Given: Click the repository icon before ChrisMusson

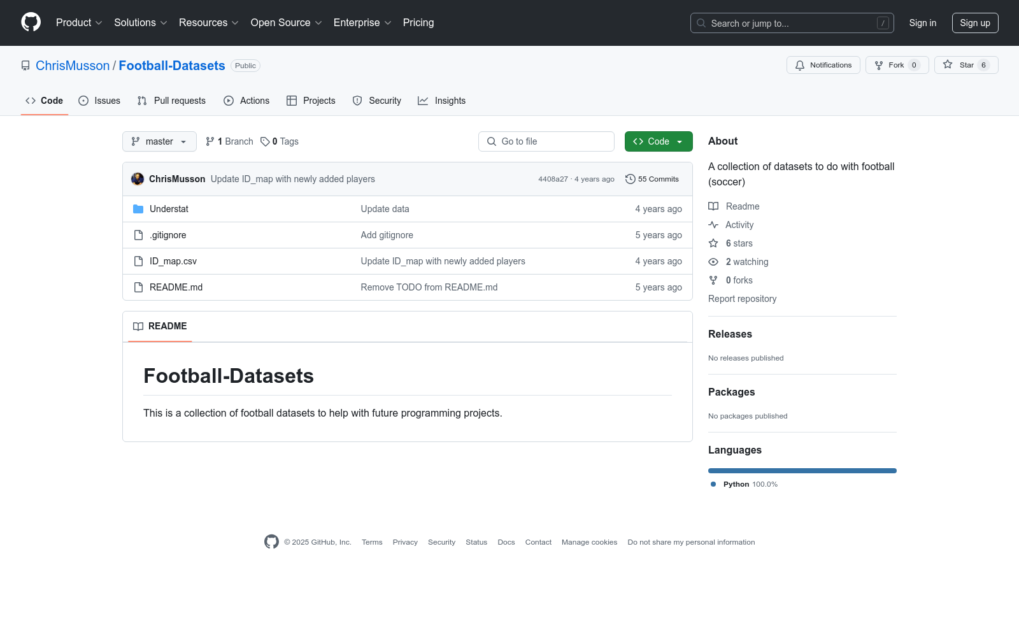Looking at the screenshot, I should pyautogui.click(x=25, y=66).
